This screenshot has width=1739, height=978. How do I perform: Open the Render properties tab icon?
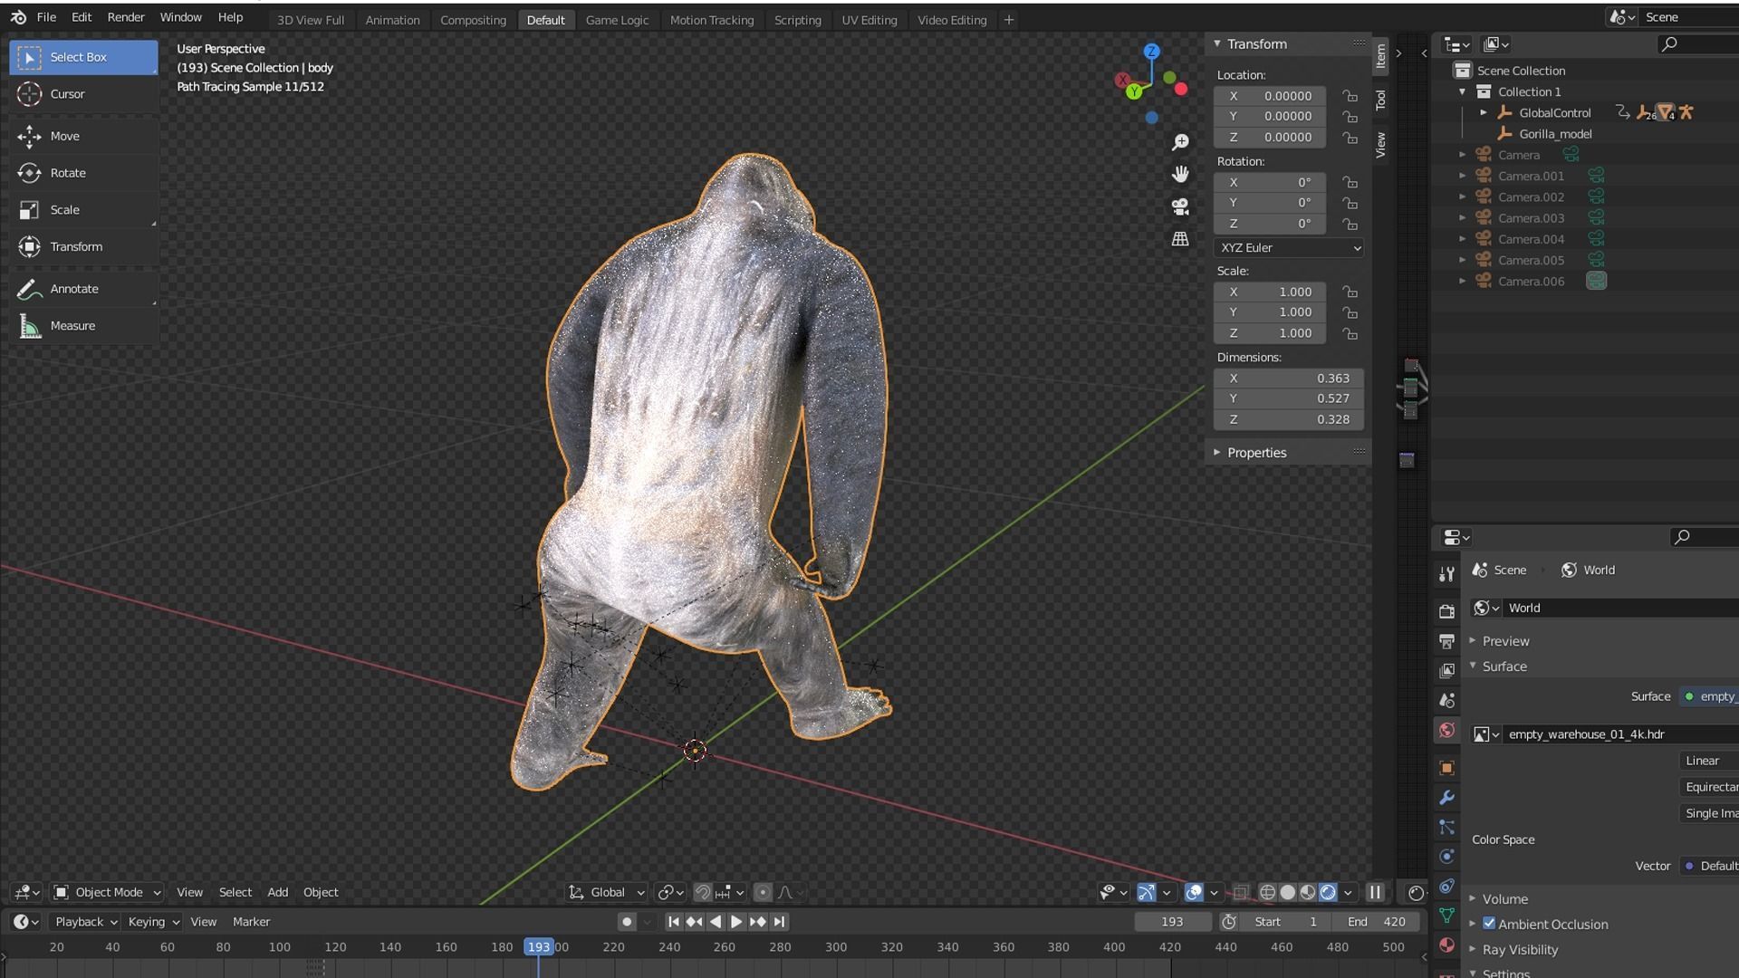click(1446, 612)
